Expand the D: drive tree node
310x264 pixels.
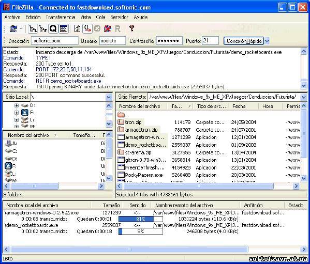tap(17, 105)
